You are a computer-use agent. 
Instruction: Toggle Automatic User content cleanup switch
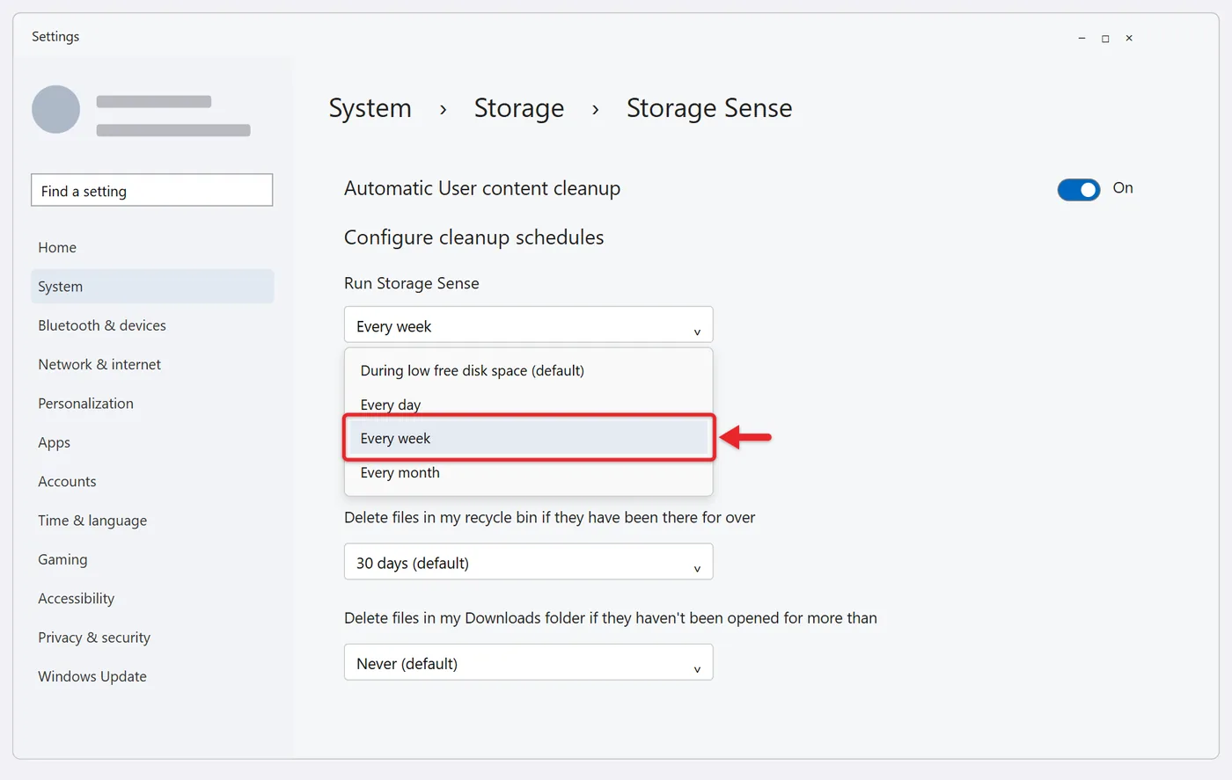tap(1078, 189)
